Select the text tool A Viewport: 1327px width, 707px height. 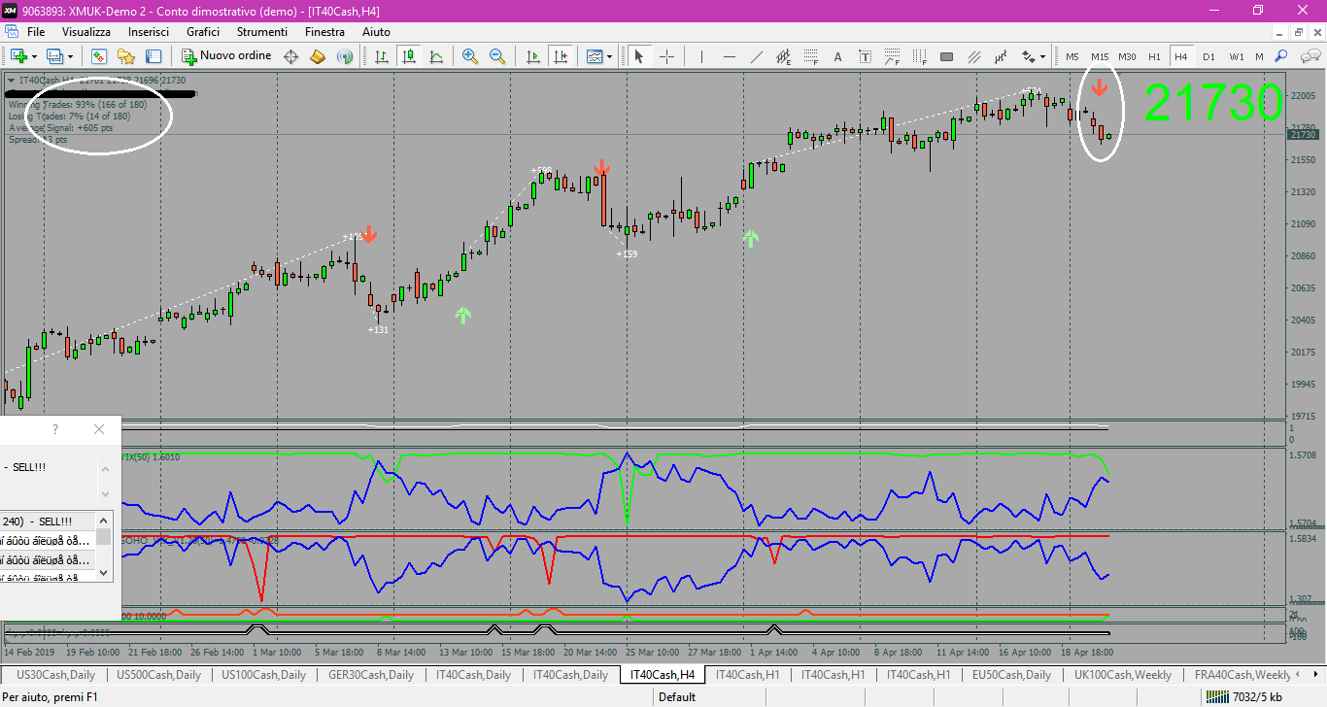pos(838,56)
